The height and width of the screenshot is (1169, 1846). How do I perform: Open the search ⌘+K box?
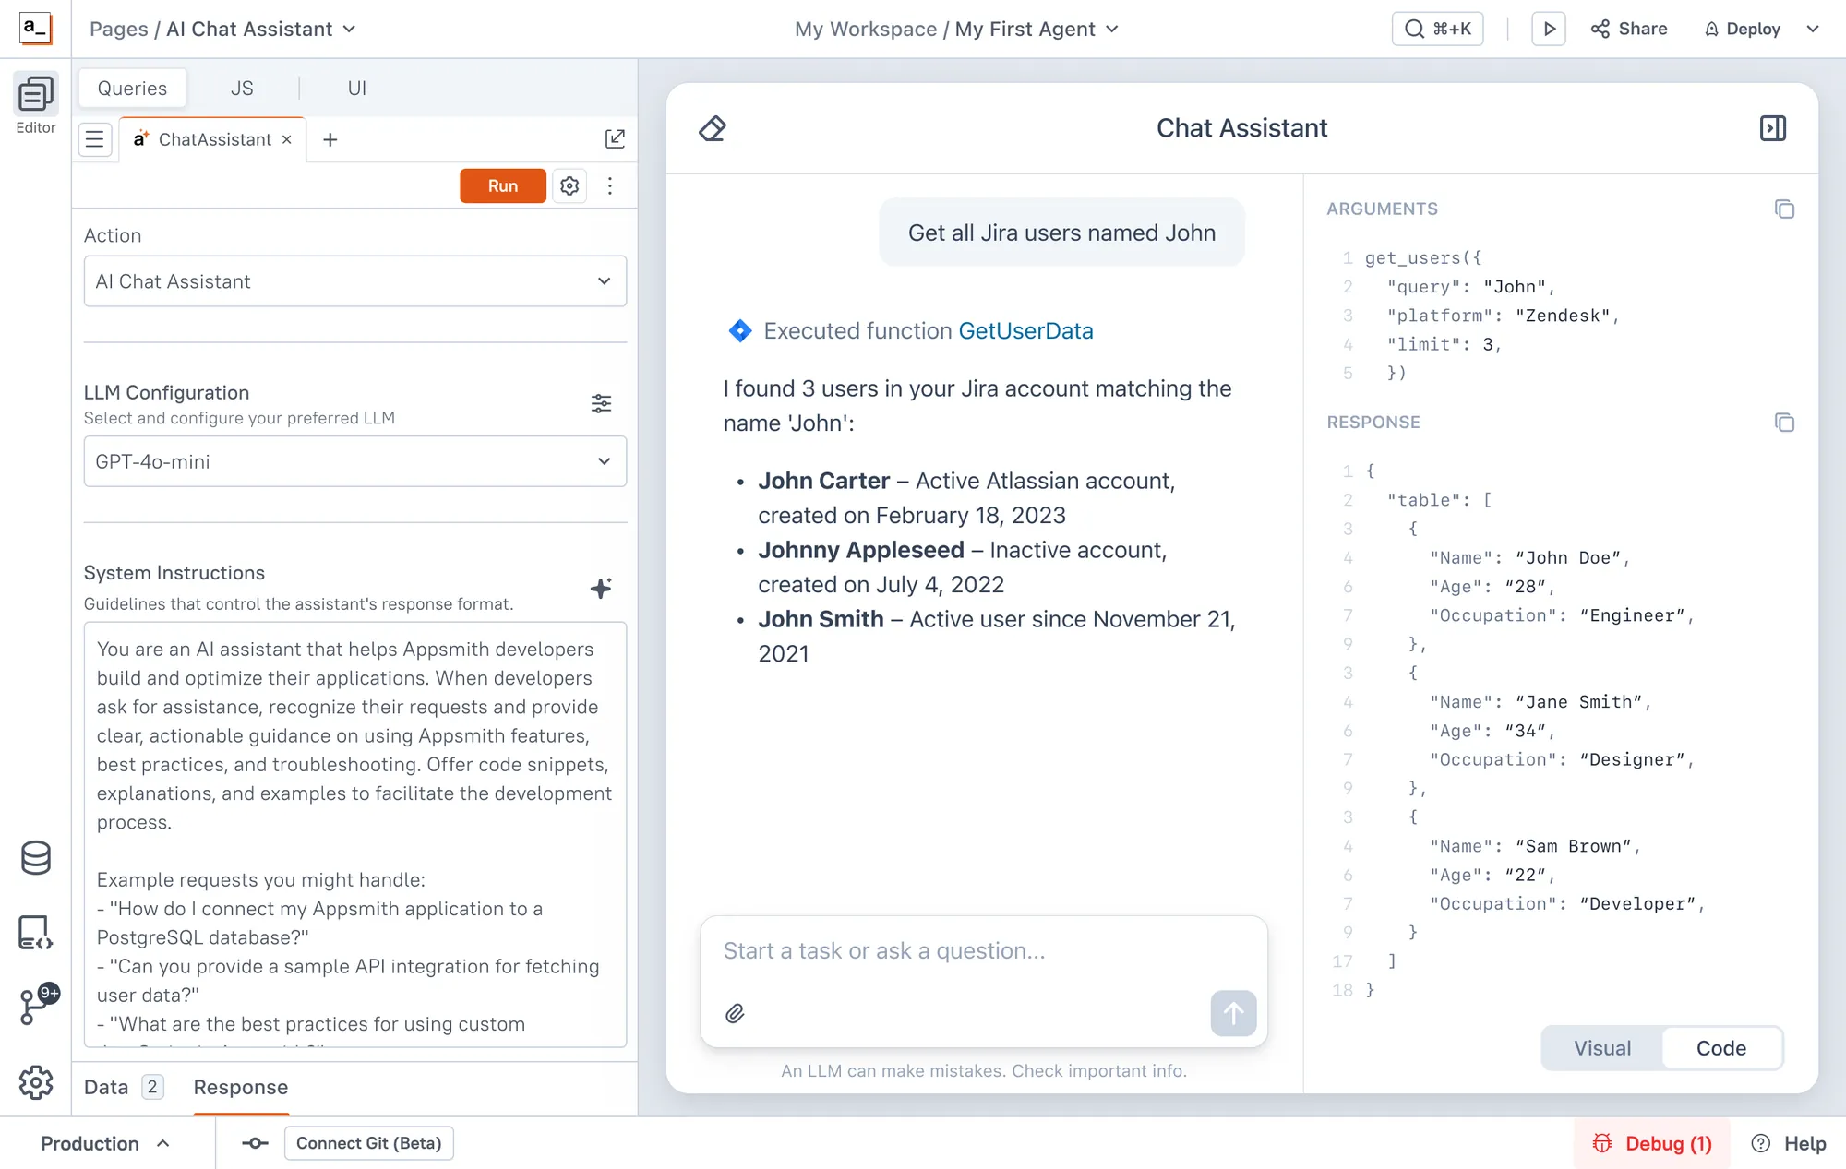pos(1437,29)
